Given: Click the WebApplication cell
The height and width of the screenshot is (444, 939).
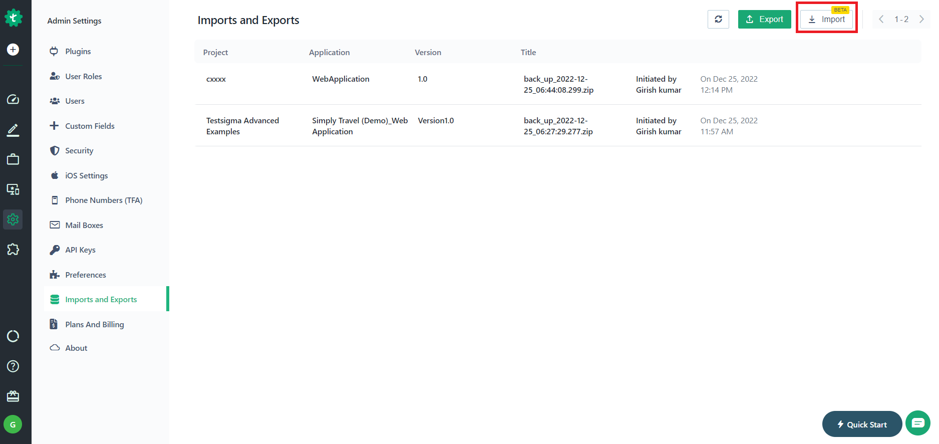Looking at the screenshot, I should 341,79.
